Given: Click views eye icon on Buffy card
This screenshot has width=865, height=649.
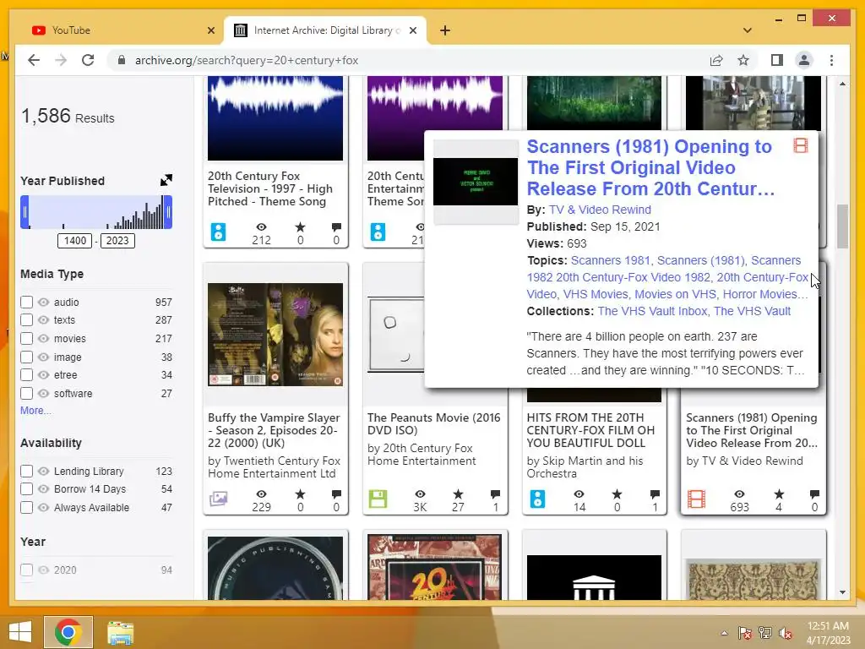Looking at the screenshot, I should (262, 494).
